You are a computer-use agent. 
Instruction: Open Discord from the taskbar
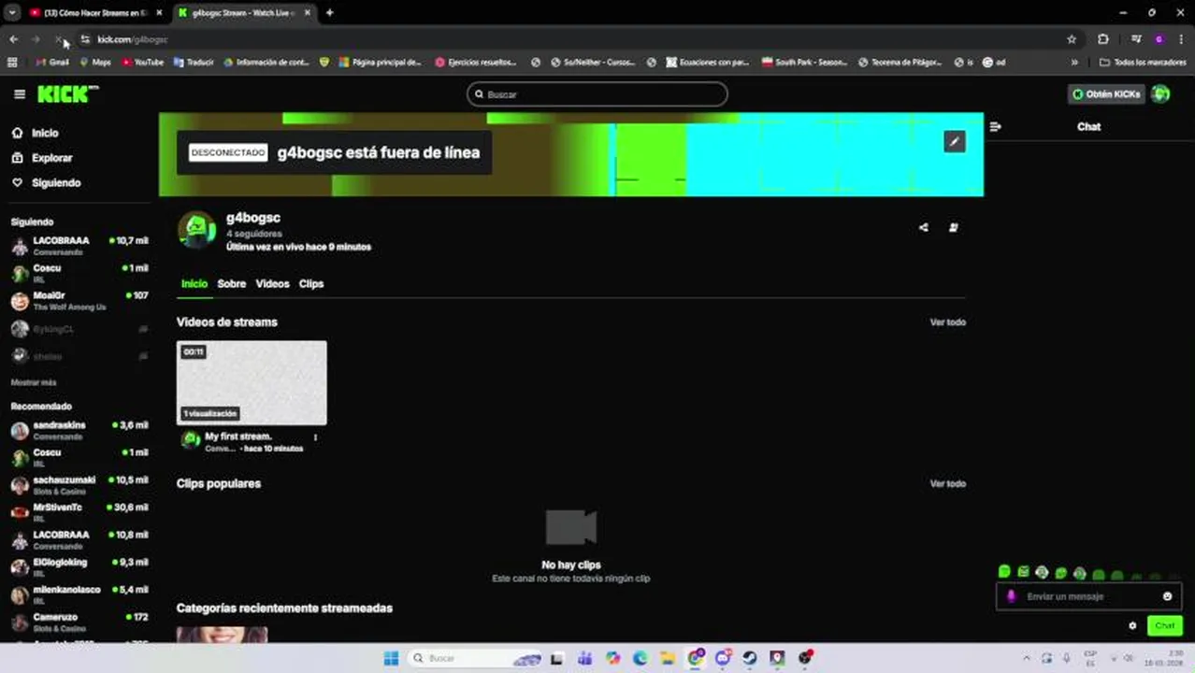click(723, 658)
